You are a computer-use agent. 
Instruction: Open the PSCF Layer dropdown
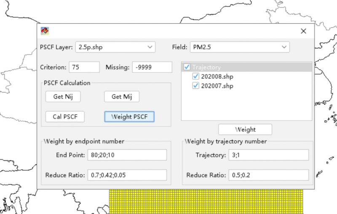115,47
